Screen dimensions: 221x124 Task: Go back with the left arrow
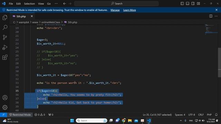pos(65,4)
